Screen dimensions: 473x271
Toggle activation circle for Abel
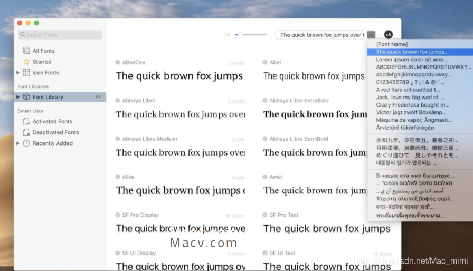(x=265, y=62)
